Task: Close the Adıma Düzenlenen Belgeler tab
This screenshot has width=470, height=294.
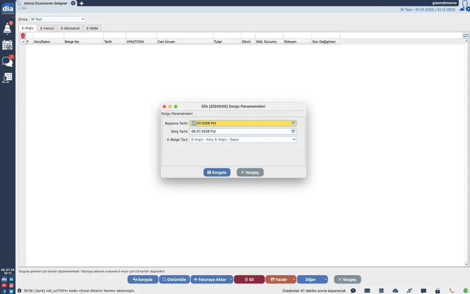Action: point(73,3)
